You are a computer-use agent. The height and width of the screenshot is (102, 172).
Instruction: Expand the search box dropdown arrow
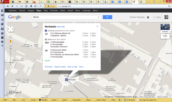(98, 17)
